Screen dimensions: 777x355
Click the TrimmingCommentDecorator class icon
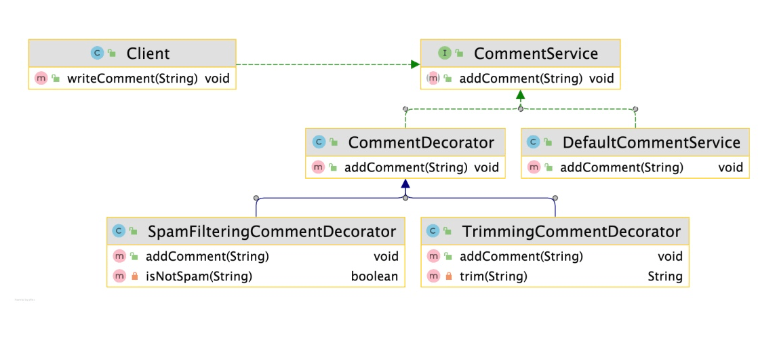(x=433, y=232)
